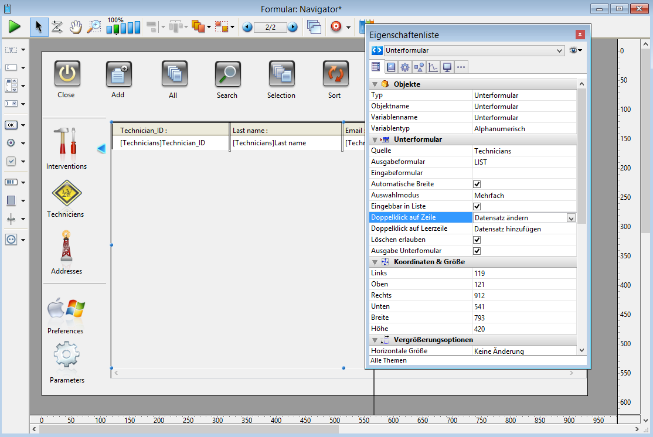
Task: Disable Löschen erlauben checkbox
Action: tap(477, 240)
